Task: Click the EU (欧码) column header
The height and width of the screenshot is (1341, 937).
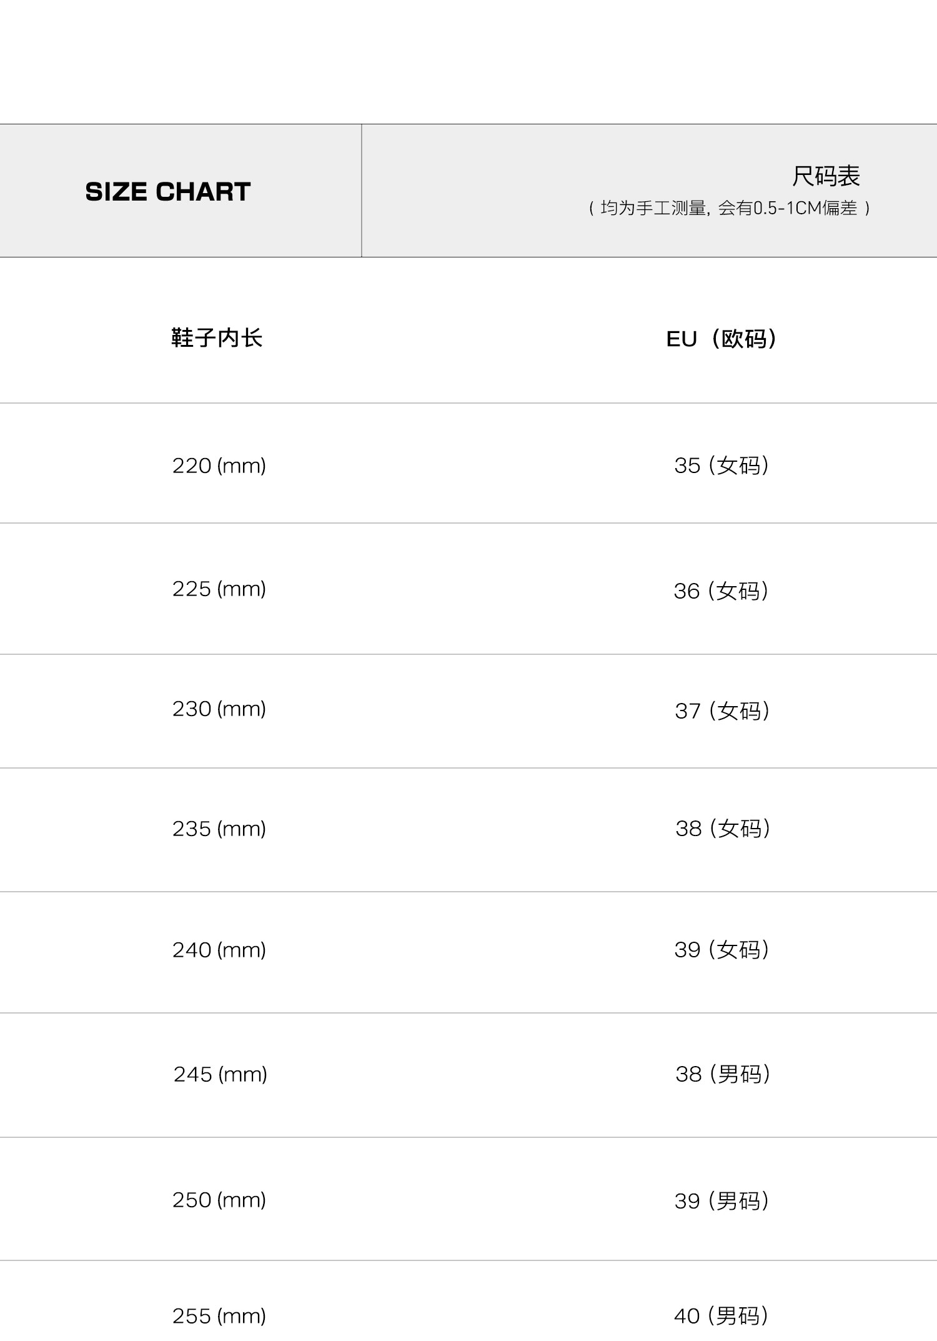Action: click(x=721, y=339)
